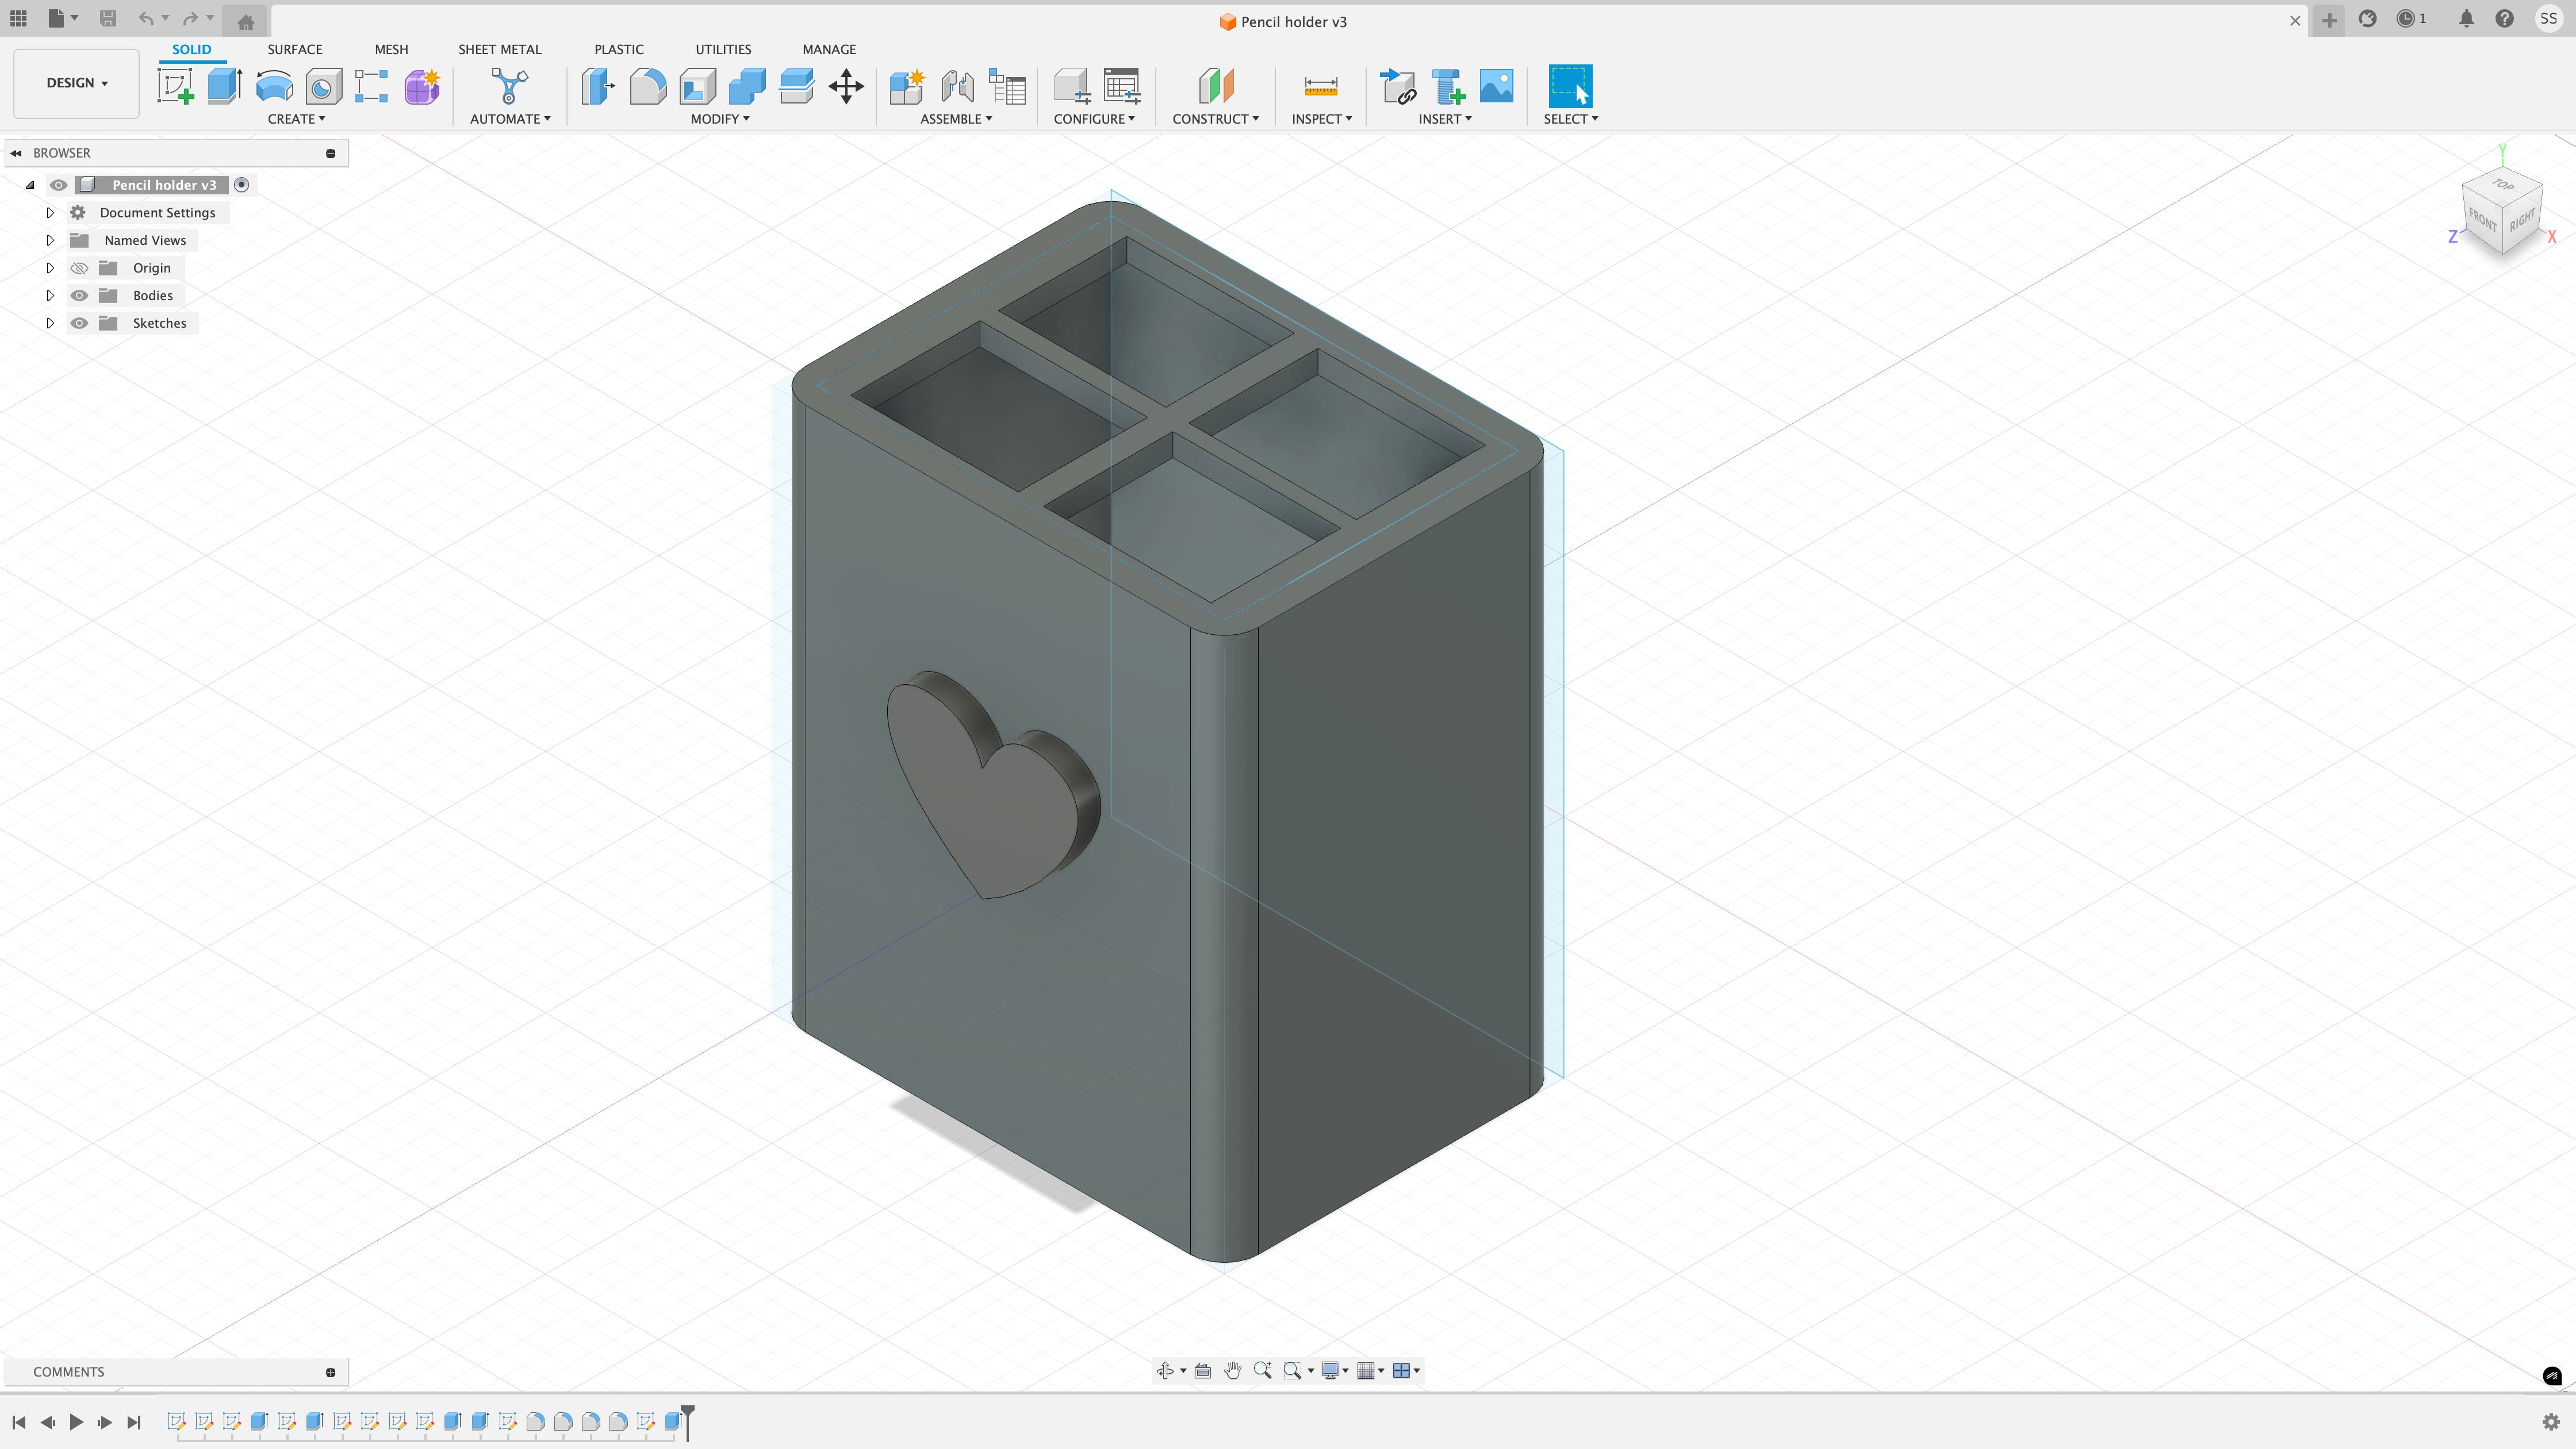This screenshot has height=1449, width=2576.
Task: Open the CONSTRUCT dropdown menu
Action: point(1215,119)
